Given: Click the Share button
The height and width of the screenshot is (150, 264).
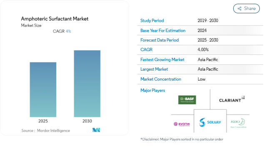Looking at the screenshot, I should point(247,8).
